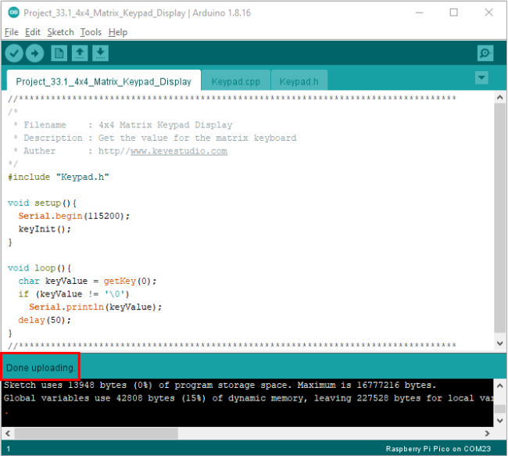Click the Arduino logo in title bar
508x456 pixels.
coord(13,13)
